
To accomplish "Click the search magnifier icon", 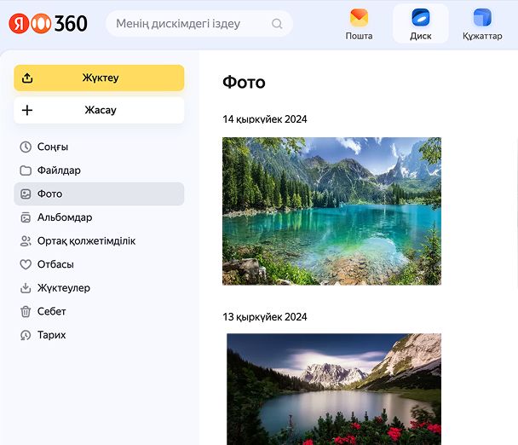I will (x=277, y=24).
